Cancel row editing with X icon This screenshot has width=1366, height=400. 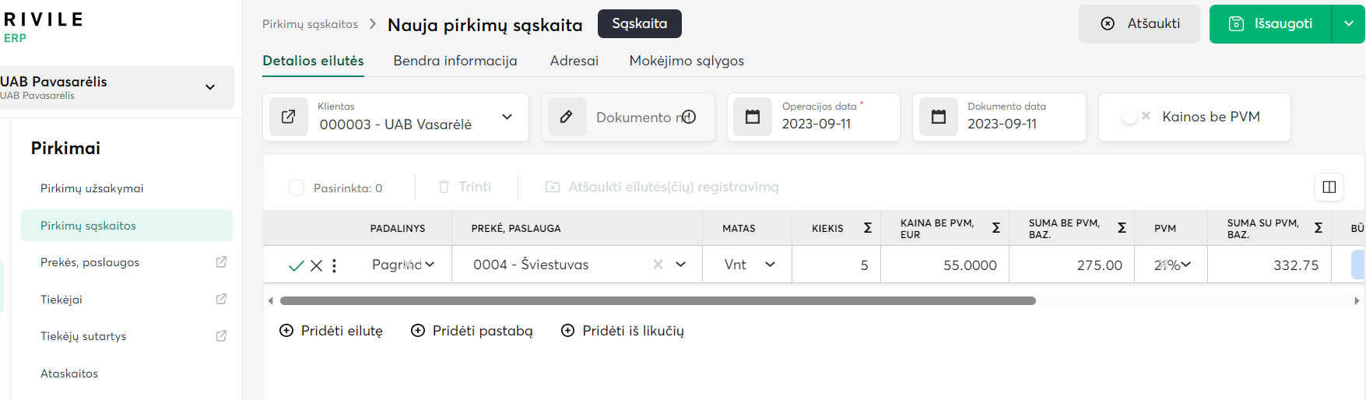pos(316,265)
